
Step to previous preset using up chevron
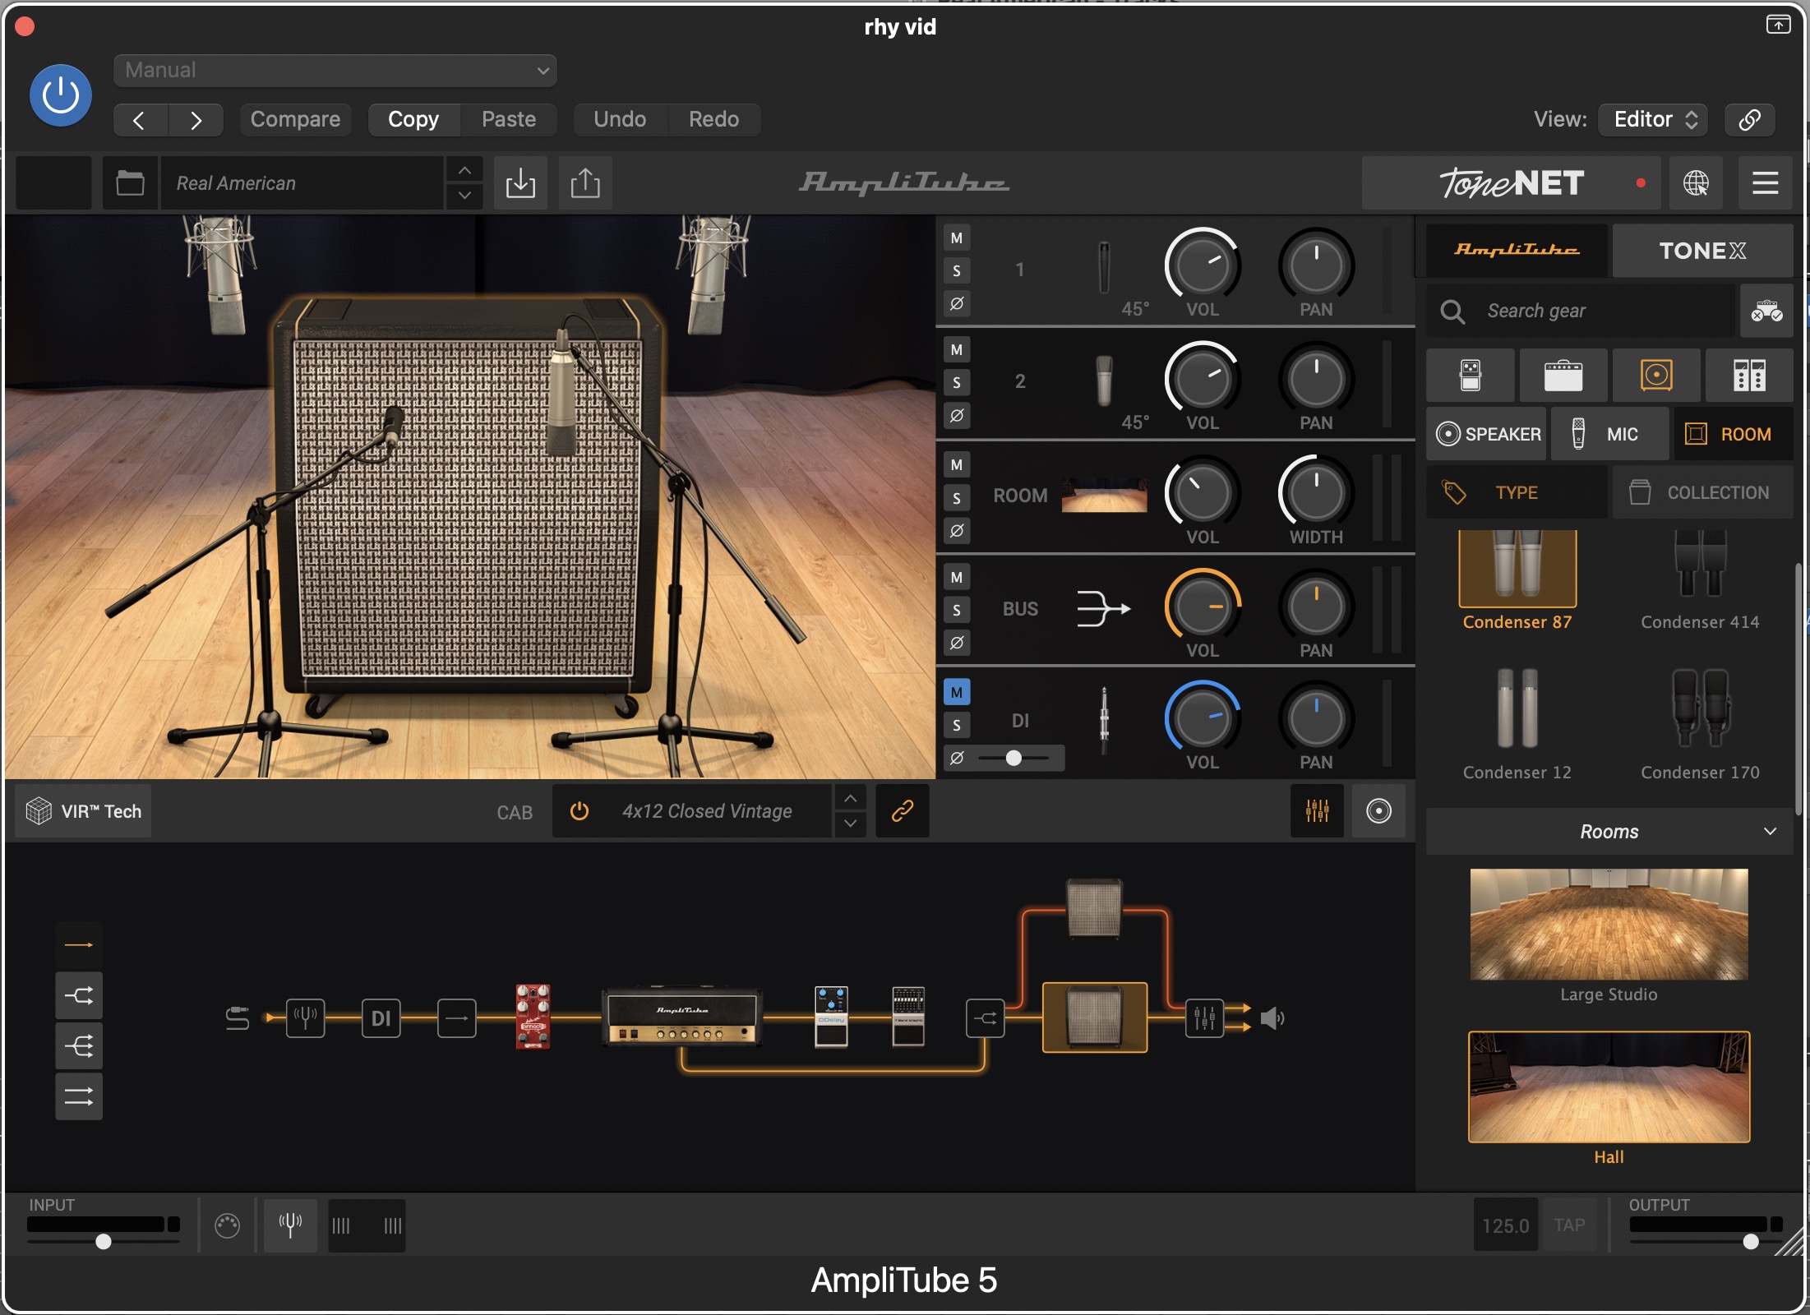(464, 170)
